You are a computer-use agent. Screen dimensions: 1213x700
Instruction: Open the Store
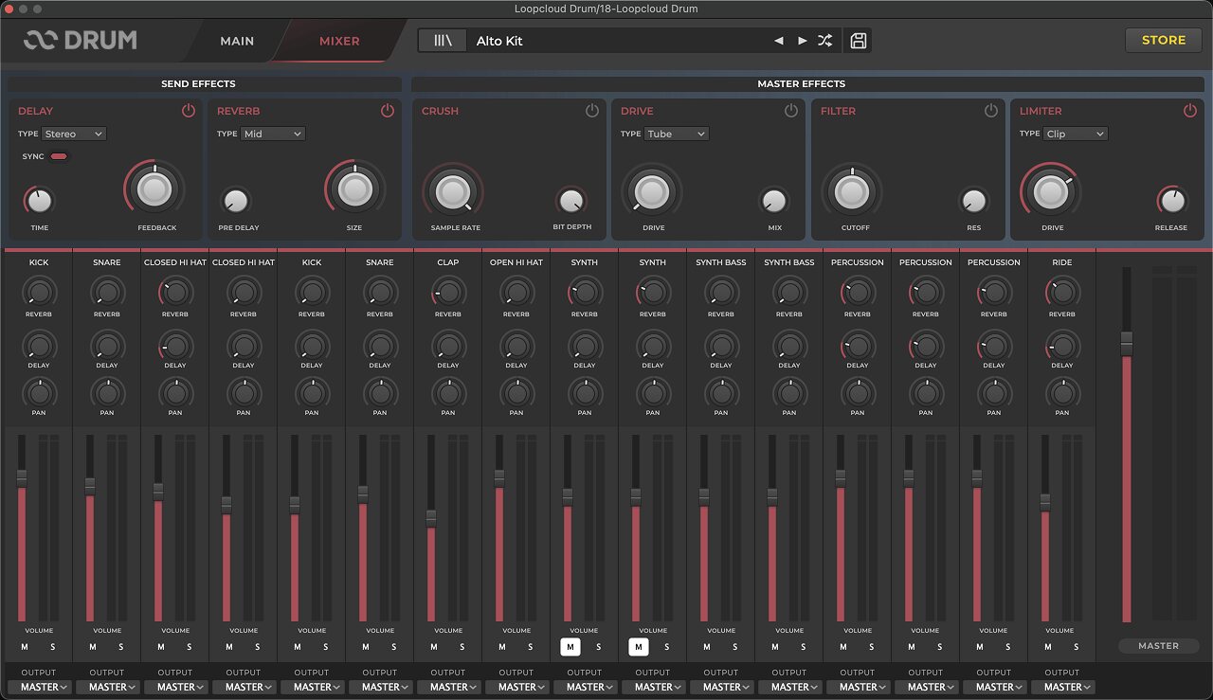point(1163,40)
